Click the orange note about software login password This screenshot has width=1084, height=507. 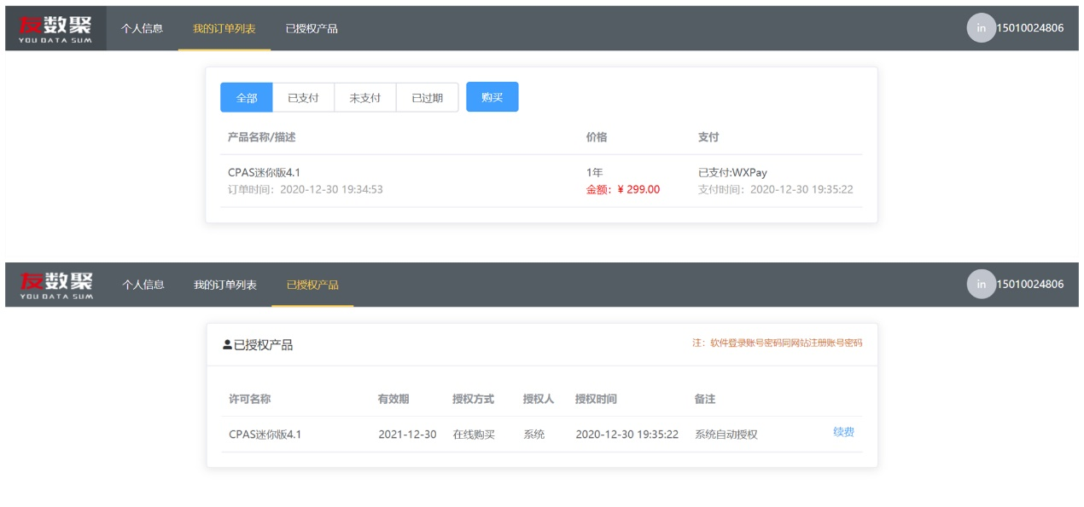(x=777, y=343)
